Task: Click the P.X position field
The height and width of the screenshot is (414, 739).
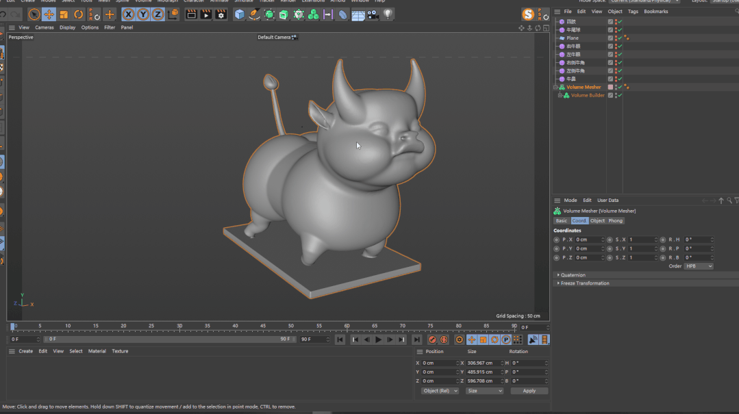Action: tap(588, 240)
